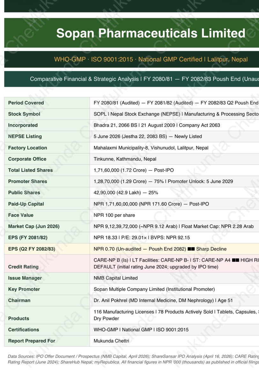Click the 'Report Prepared For' row label

click(32, 341)
